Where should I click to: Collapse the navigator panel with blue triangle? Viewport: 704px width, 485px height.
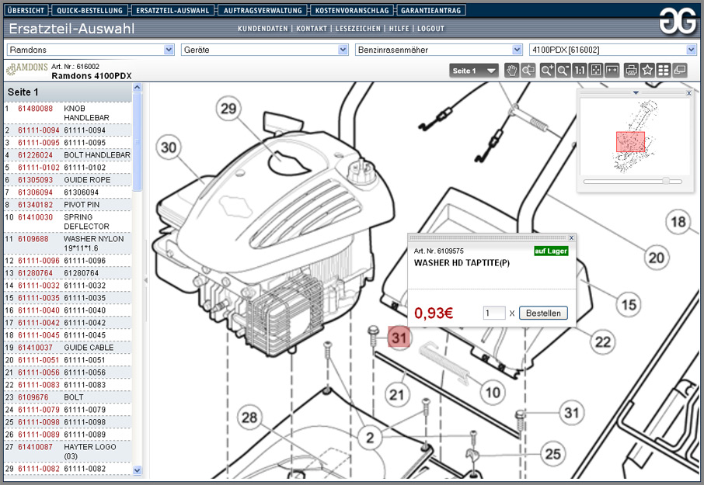636,93
